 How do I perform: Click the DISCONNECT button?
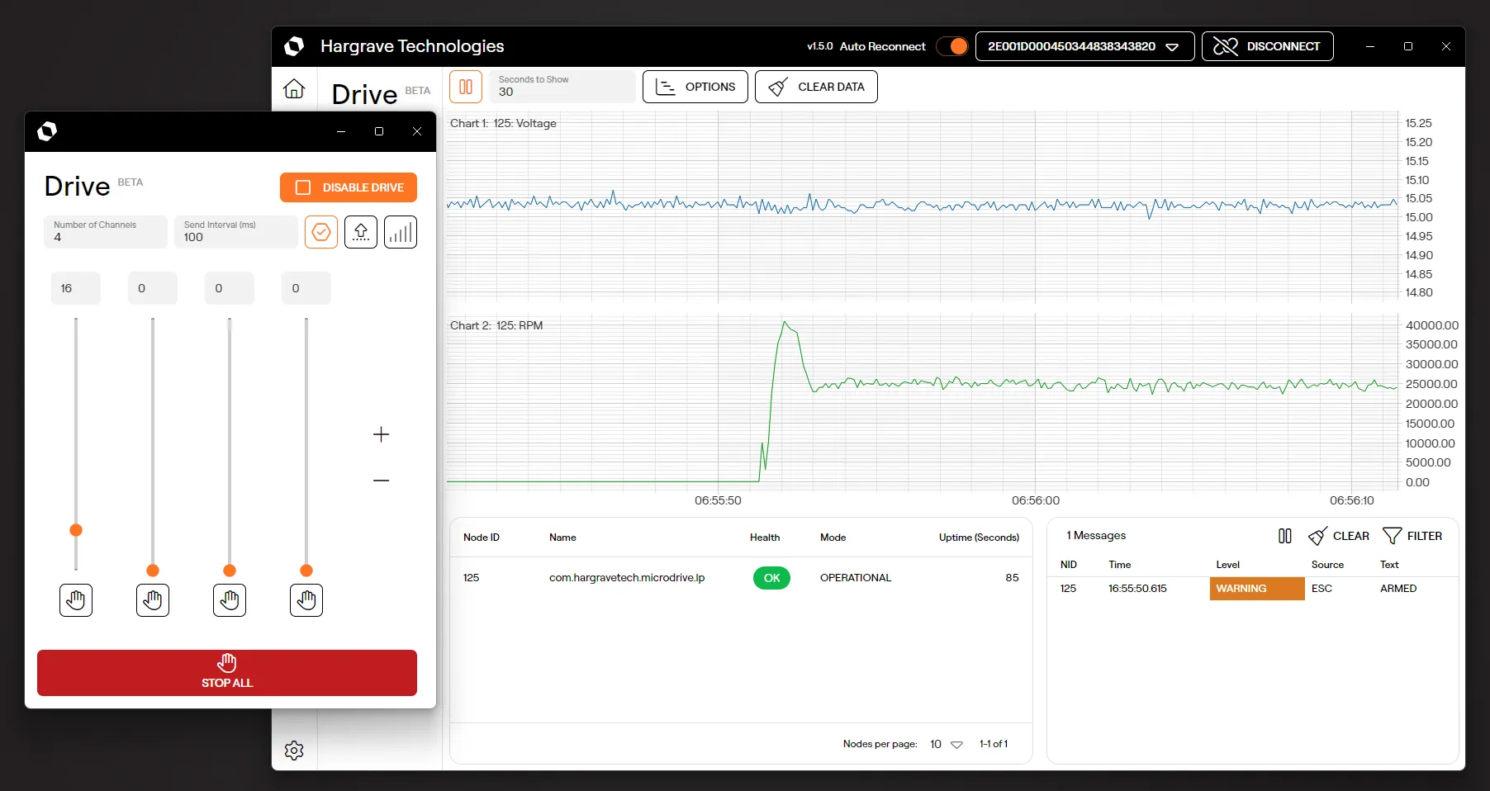[1267, 46]
